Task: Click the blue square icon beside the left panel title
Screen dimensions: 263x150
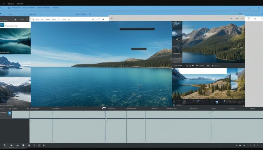Action: coord(2,25)
